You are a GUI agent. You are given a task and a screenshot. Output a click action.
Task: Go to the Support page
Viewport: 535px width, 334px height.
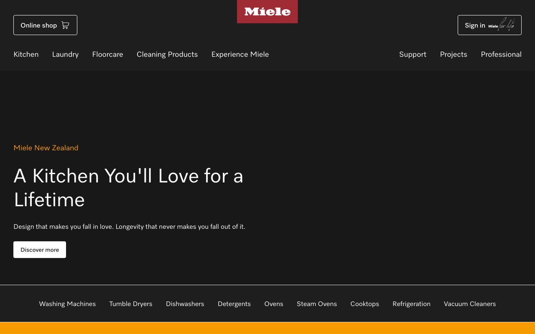(x=413, y=54)
